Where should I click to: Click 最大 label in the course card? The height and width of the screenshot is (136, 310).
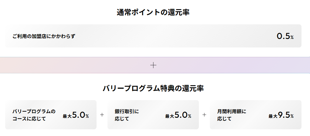coord(67,116)
